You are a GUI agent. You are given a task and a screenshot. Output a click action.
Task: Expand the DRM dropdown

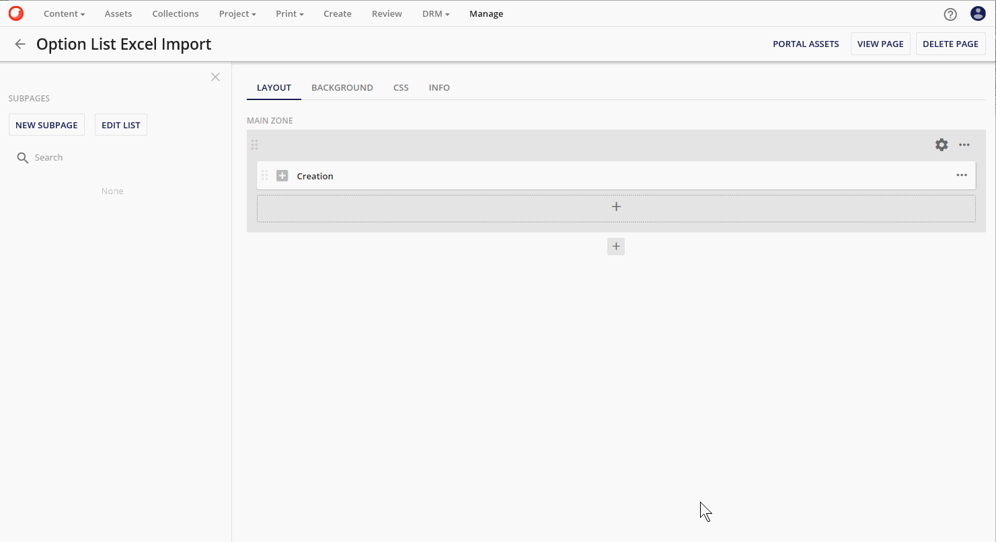[x=435, y=13]
